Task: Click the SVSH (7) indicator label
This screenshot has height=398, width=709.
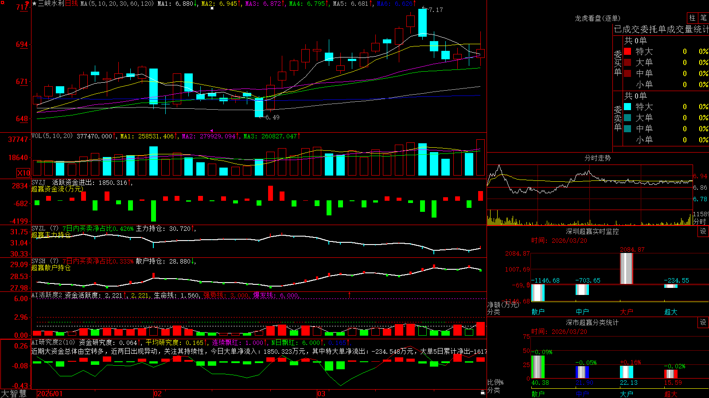Action: point(45,261)
